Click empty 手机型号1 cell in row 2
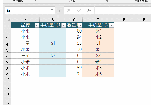 click(x=53, y=31)
